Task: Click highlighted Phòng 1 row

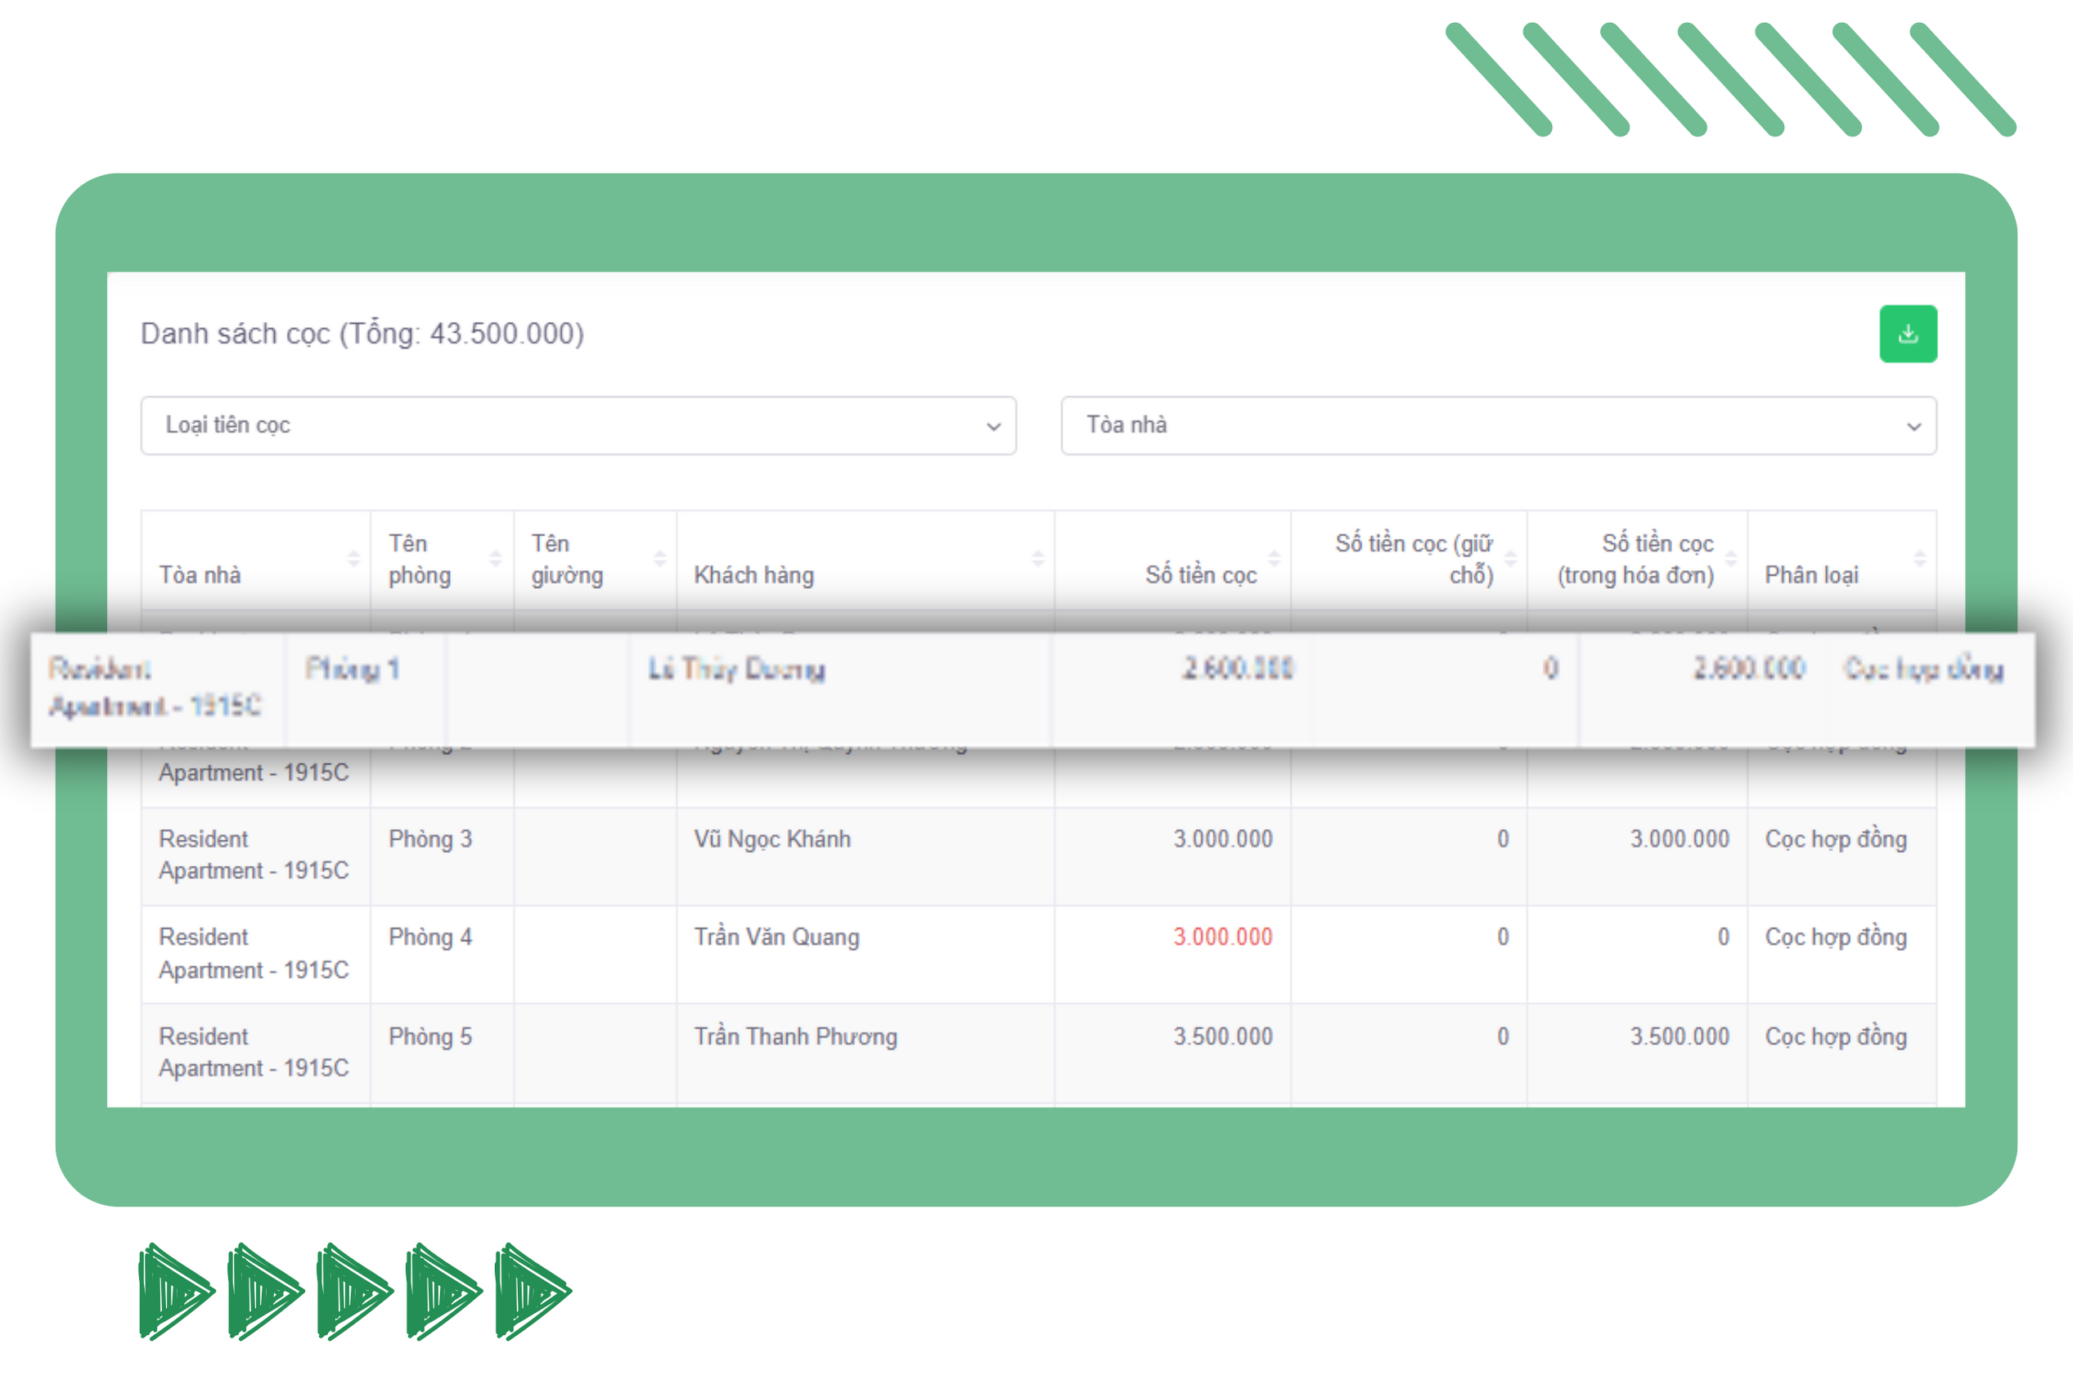Action: [x=352, y=669]
